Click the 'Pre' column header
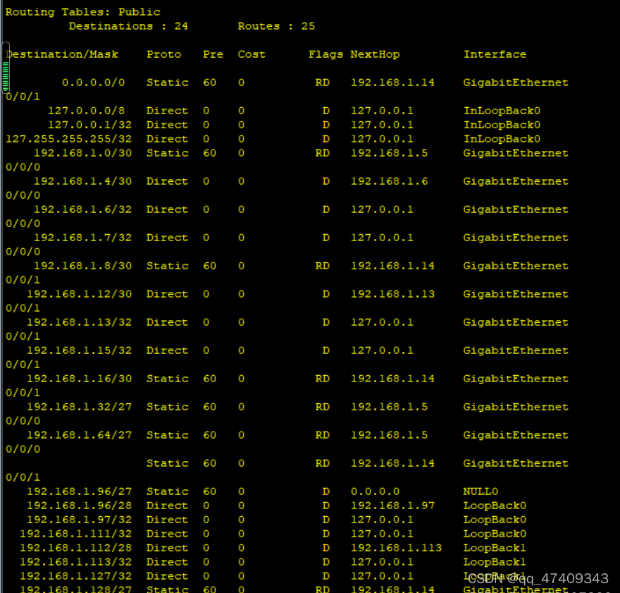Image resolution: width=620 pixels, height=593 pixels. 213,54
